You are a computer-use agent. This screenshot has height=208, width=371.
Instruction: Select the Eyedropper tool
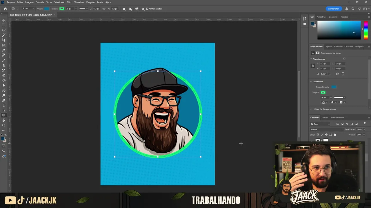point(4,50)
